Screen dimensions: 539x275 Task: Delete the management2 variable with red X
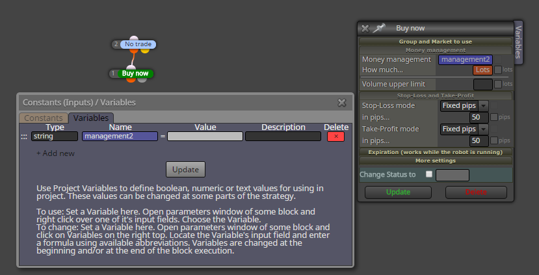(336, 136)
